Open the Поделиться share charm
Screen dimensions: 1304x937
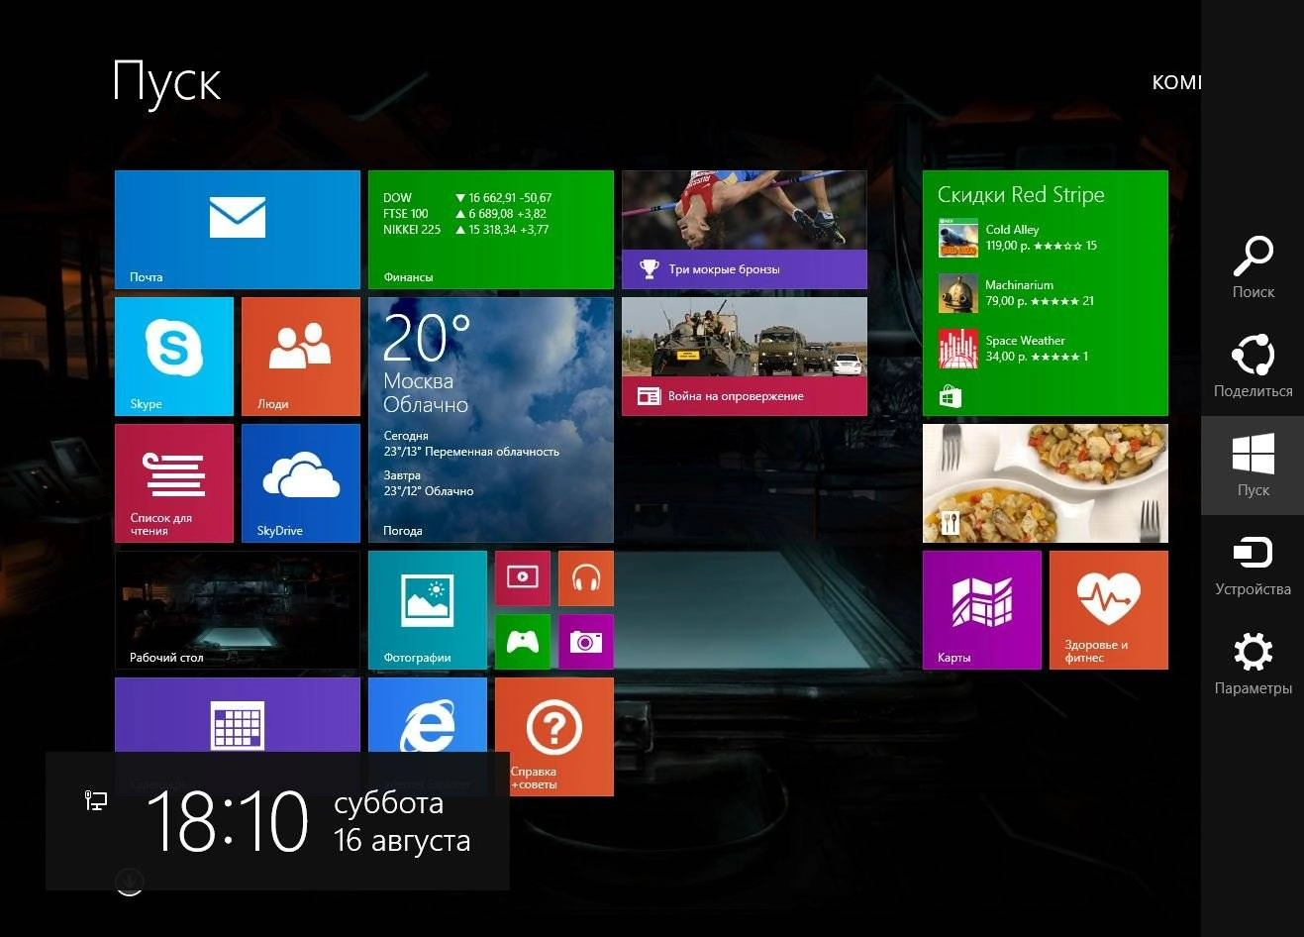pos(1253,366)
